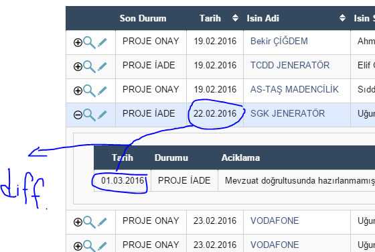Open the Bekir ÇİĞDEM link

click(x=279, y=41)
